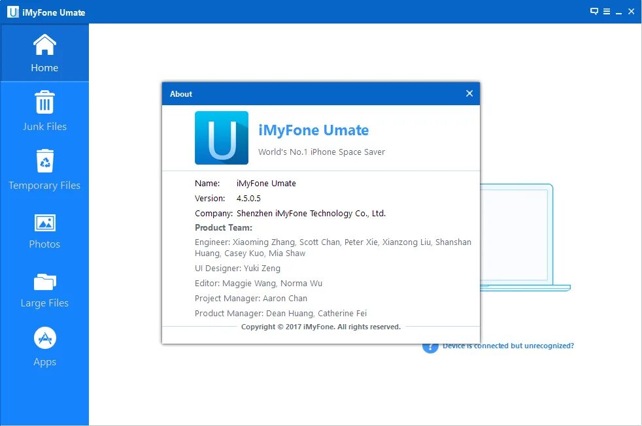
Task: Click the Product Team heading
Action: click(224, 227)
